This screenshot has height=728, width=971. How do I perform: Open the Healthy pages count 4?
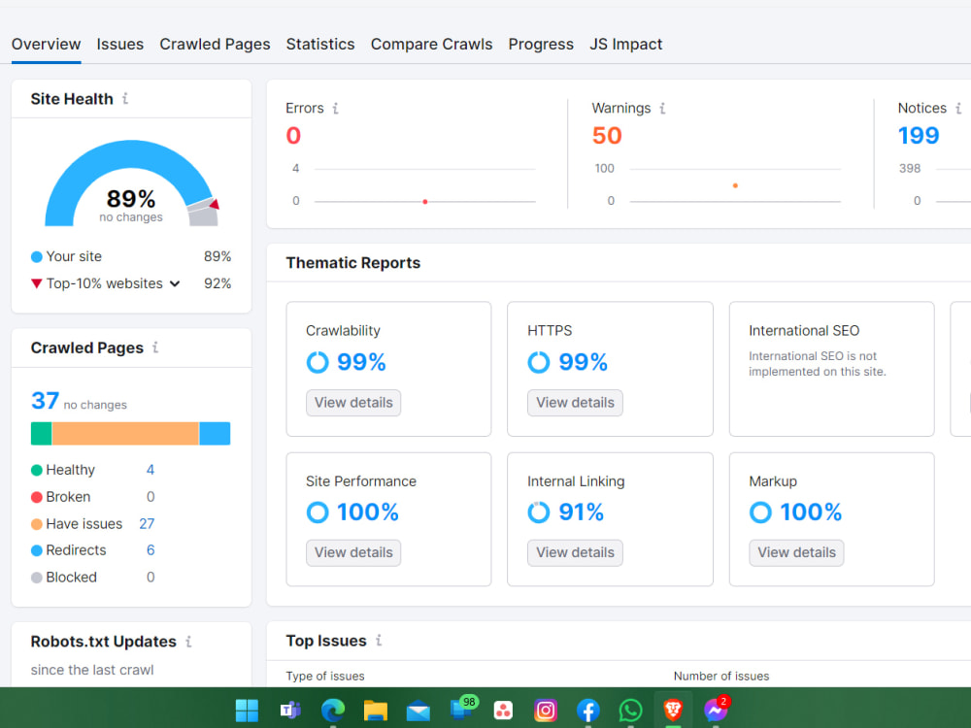[151, 470]
